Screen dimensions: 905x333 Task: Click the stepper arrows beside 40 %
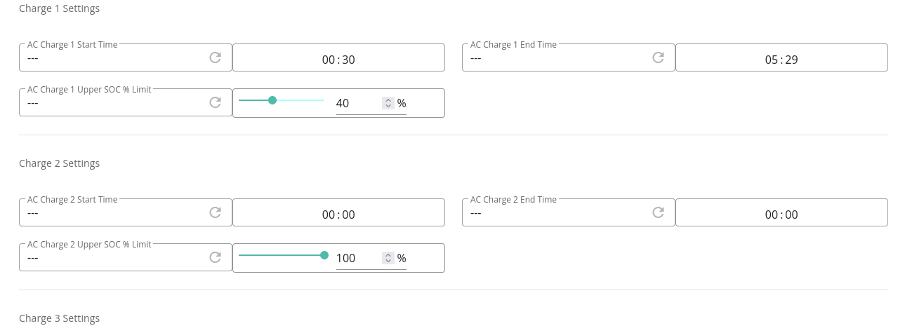[x=388, y=103]
